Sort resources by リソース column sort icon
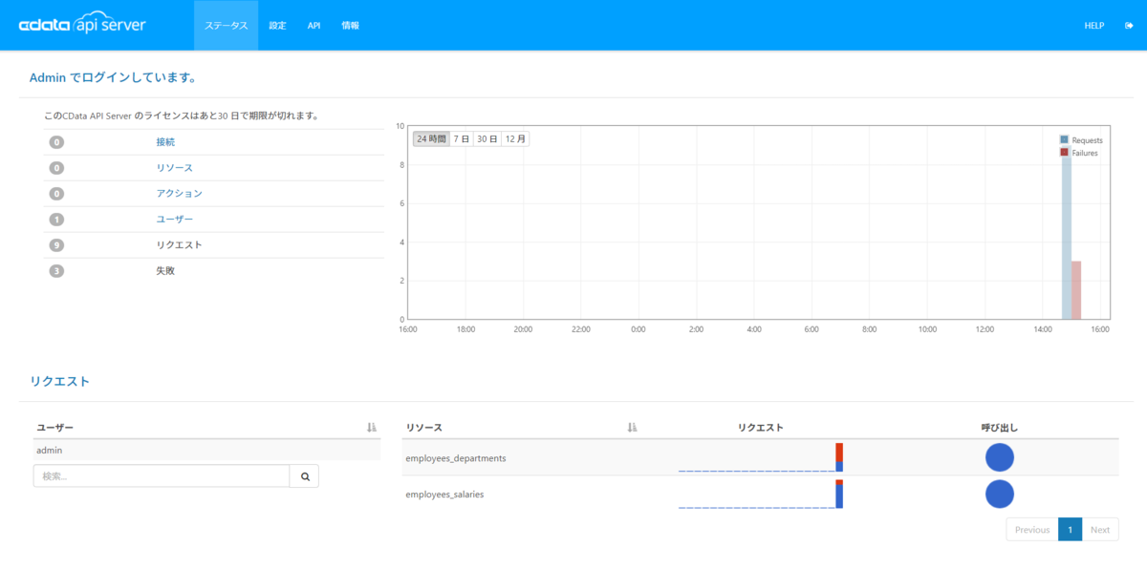 click(632, 428)
